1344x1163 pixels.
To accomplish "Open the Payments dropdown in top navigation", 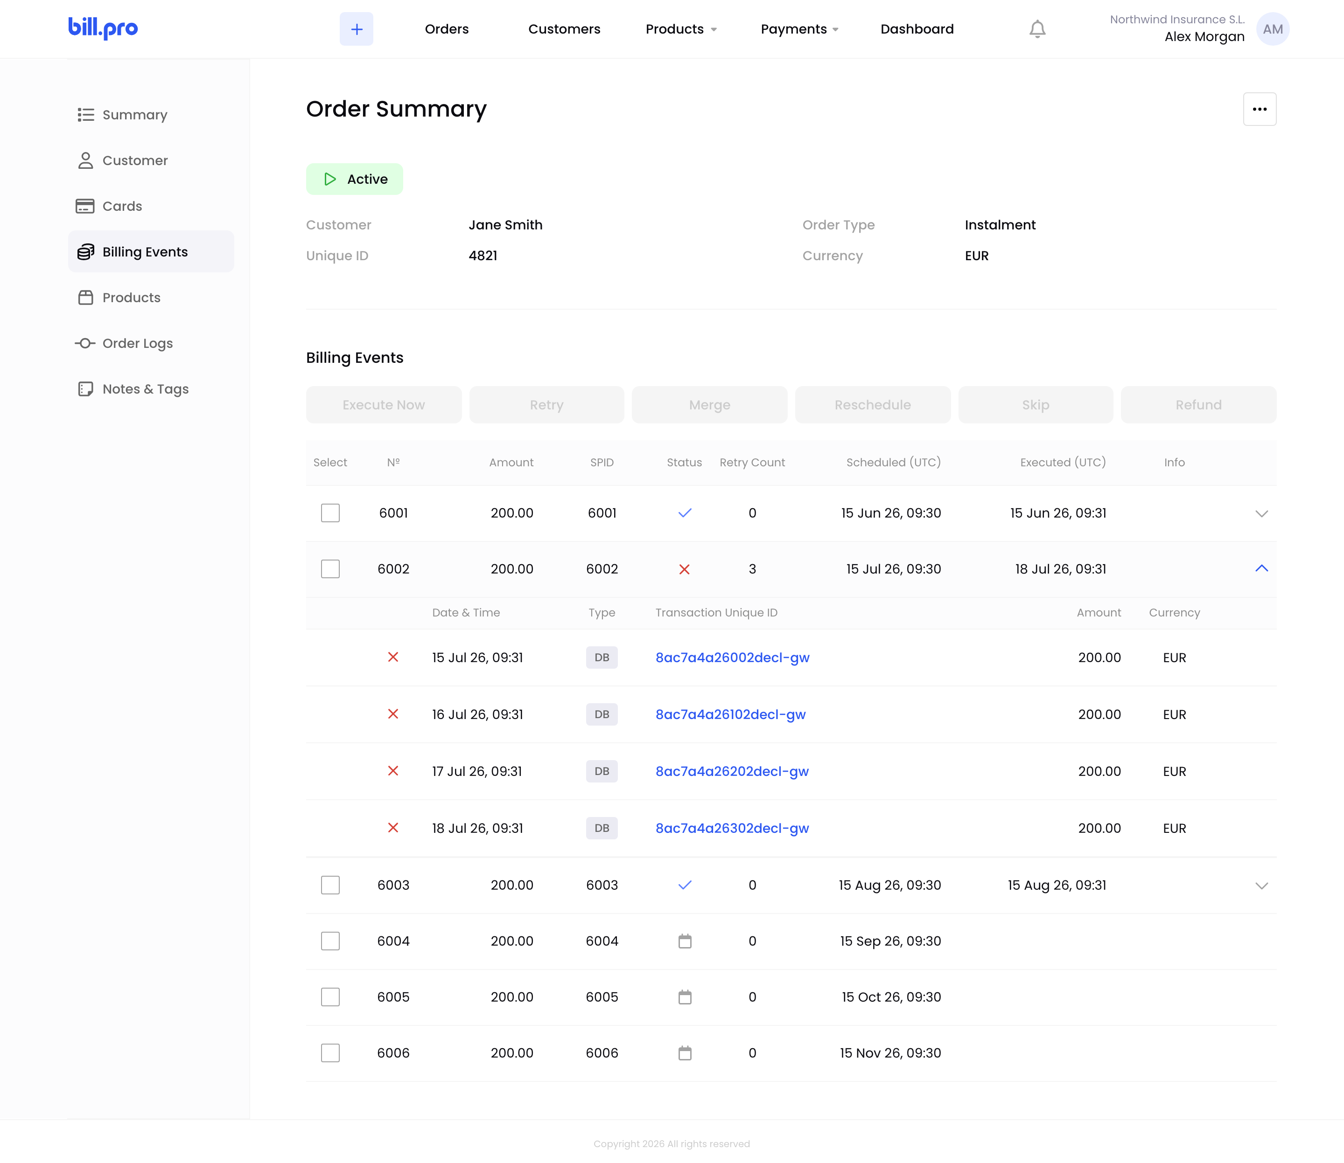I will point(800,28).
